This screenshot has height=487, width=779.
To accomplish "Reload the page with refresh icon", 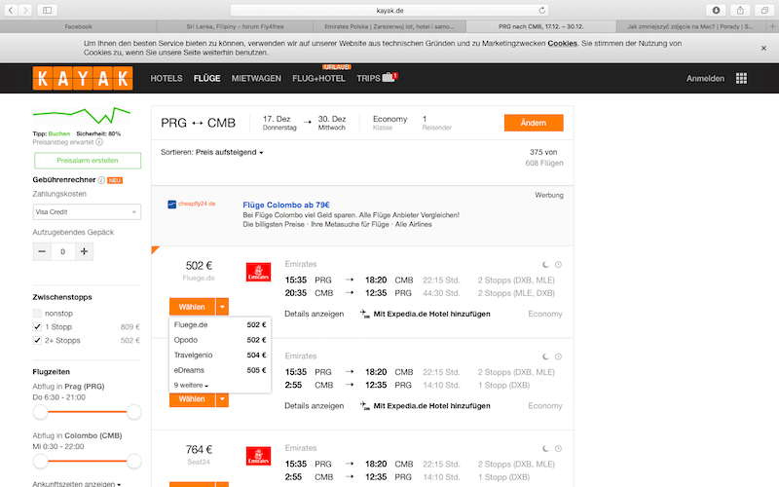I will 542,10.
